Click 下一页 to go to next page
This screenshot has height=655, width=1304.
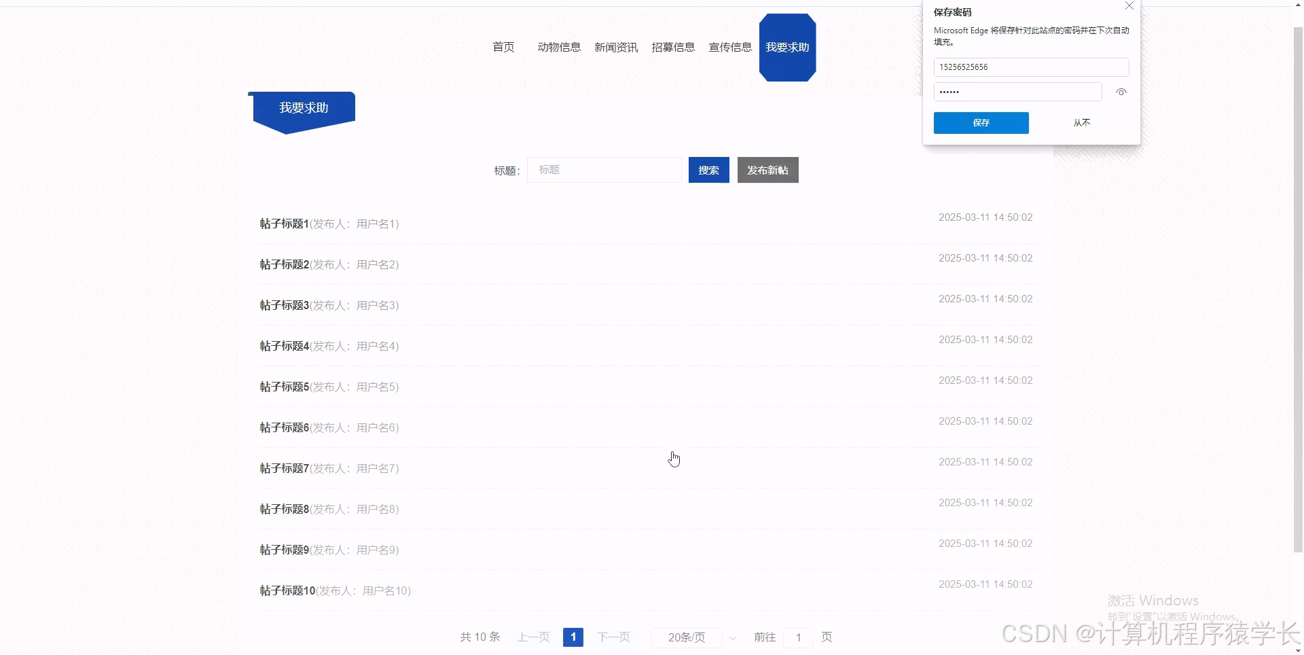[x=613, y=637]
